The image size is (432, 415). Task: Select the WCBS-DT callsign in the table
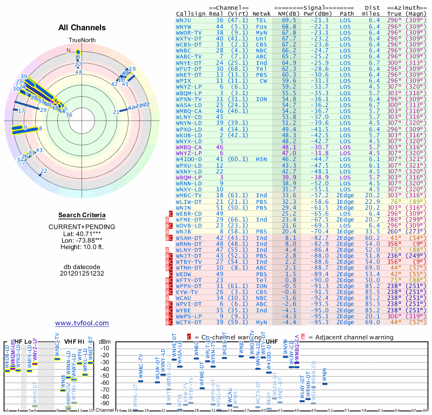(x=188, y=45)
